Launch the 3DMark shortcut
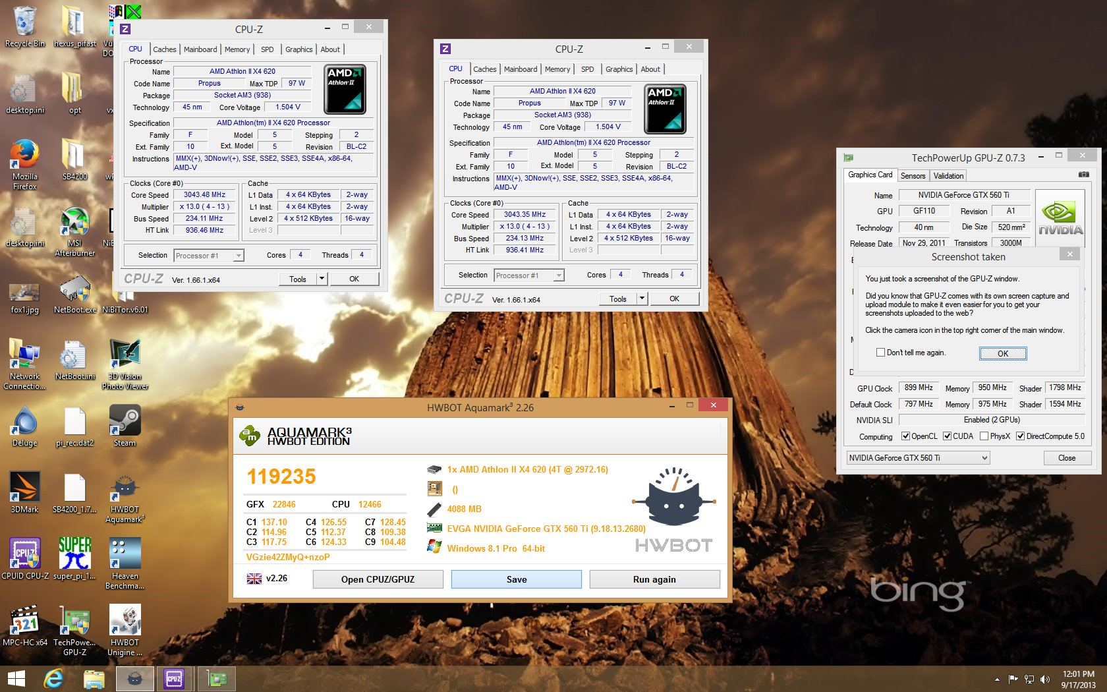 (25, 492)
